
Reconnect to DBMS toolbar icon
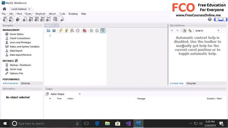pyautogui.click(x=62, y=19)
